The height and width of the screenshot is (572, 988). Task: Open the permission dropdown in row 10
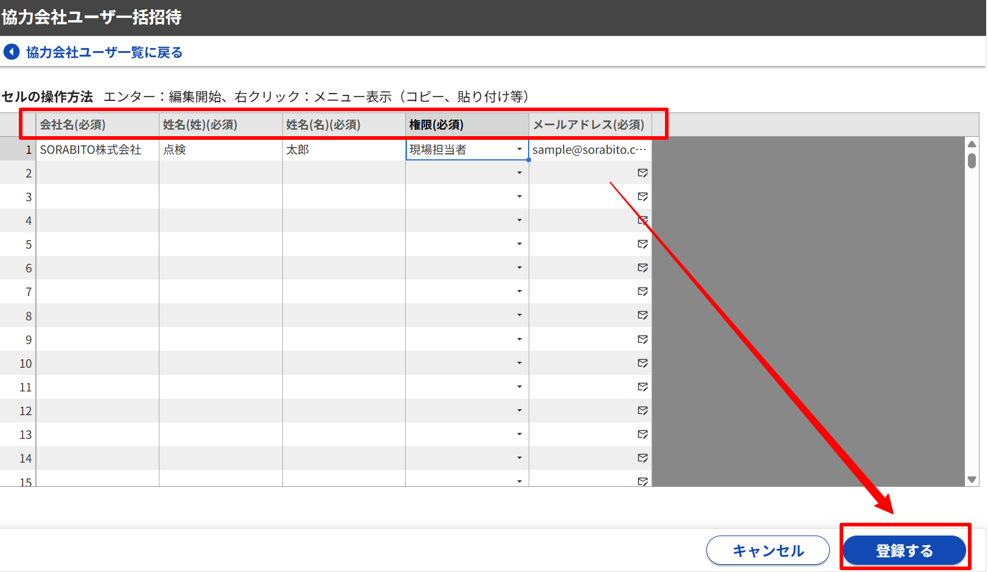click(x=519, y=363)
